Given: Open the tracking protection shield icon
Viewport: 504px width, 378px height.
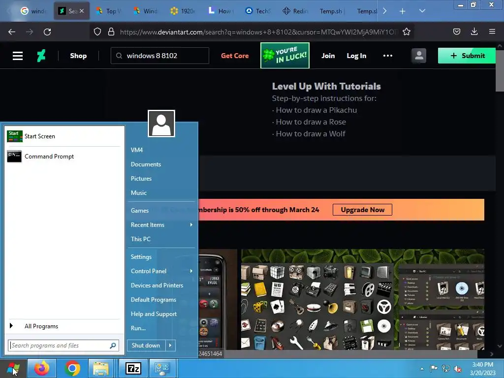Looking at the screenshot, I should click(x=97, y=31).
